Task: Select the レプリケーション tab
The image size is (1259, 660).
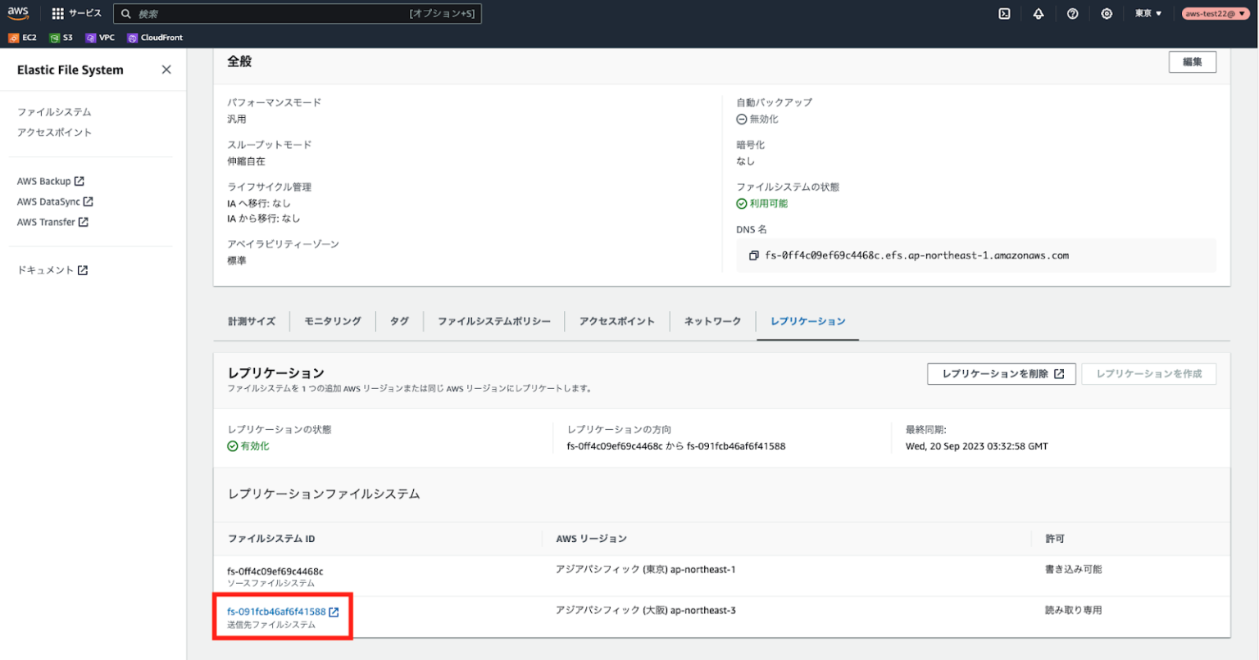Action: [x=808, y=321]
